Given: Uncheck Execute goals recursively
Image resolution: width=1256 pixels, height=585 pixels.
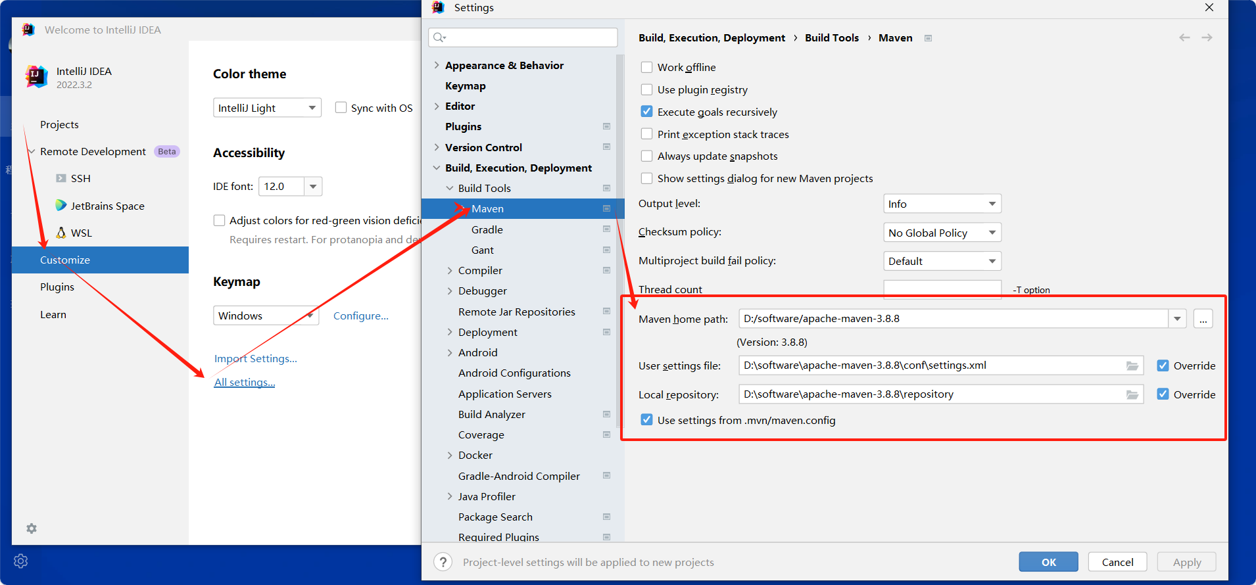Looking at the screenshot, I should tap(646, 112).
